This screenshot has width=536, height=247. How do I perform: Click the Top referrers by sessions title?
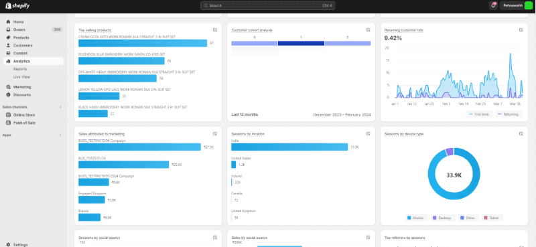[x=405, y=238]
